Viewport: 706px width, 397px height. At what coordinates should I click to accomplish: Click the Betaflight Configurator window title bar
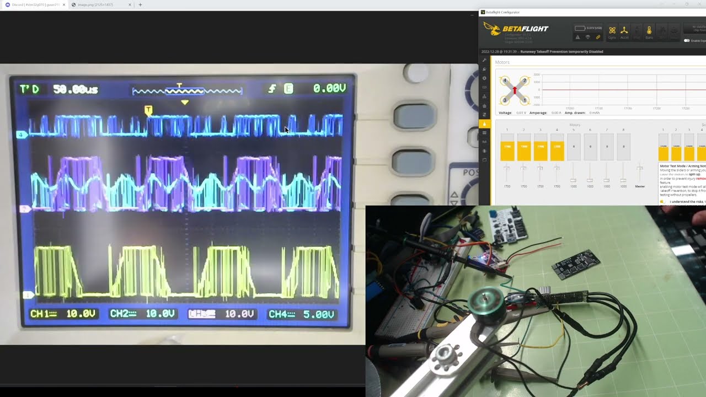pos(592,12)
